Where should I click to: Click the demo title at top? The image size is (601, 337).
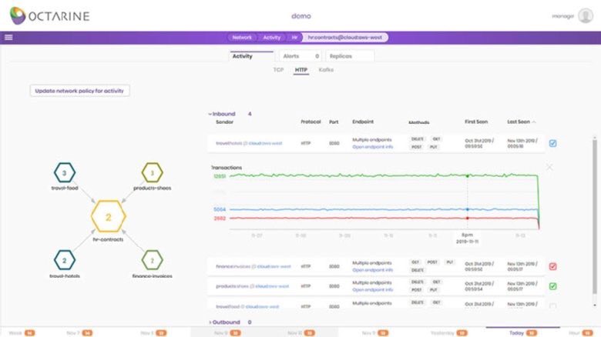click(x=300, y=16)
